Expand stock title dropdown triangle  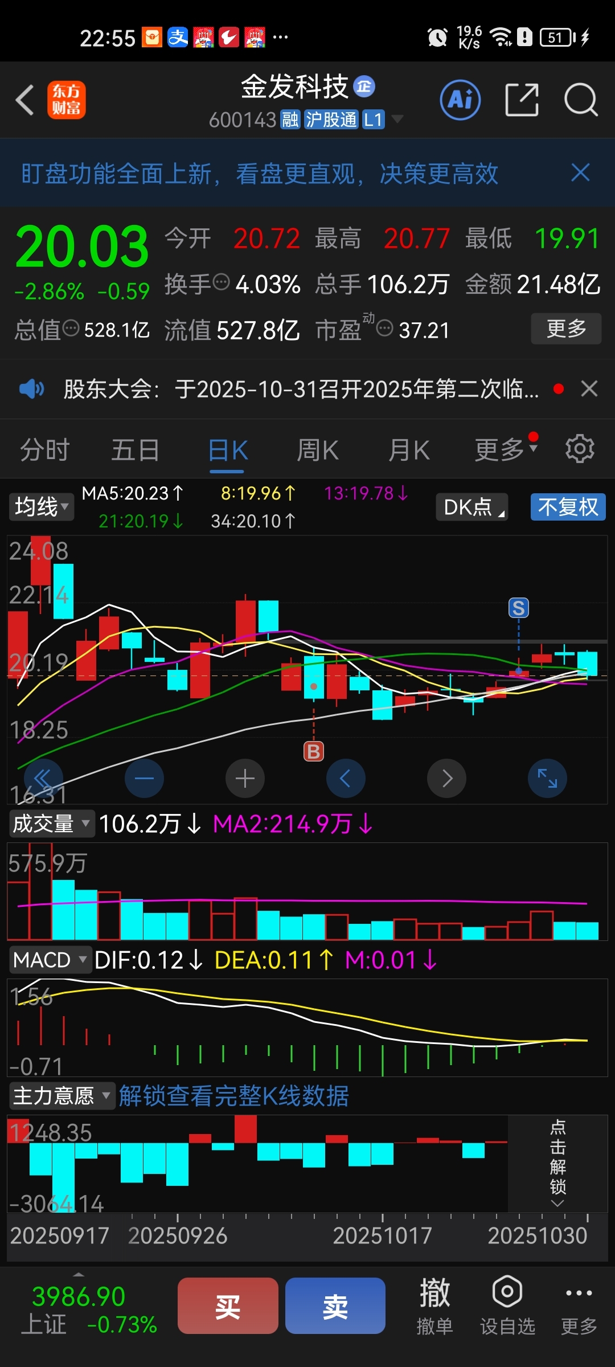coord(397,119)
